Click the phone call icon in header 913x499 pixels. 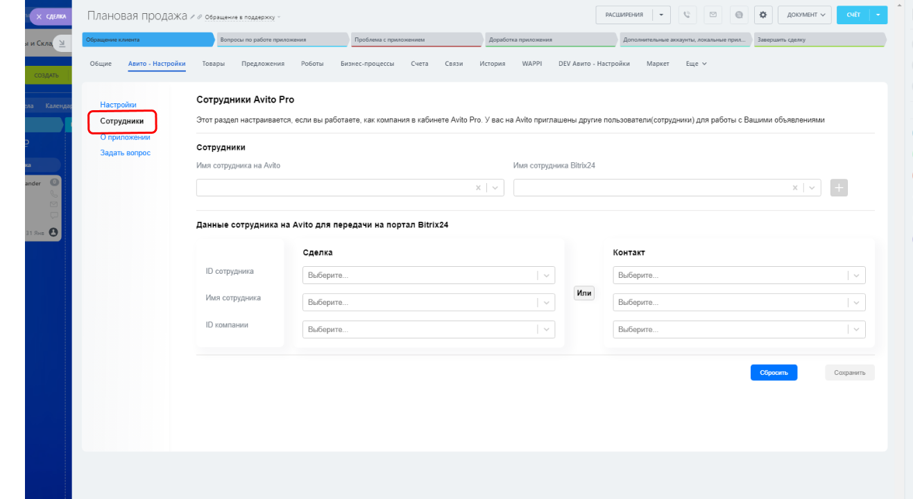[x=688, y=15]
